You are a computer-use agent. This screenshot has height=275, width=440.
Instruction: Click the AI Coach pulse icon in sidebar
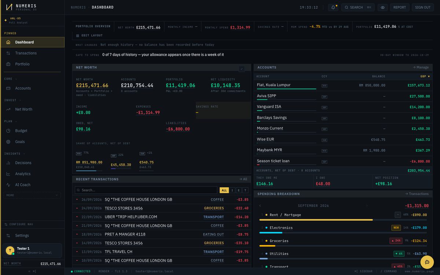tap(8, 185)
